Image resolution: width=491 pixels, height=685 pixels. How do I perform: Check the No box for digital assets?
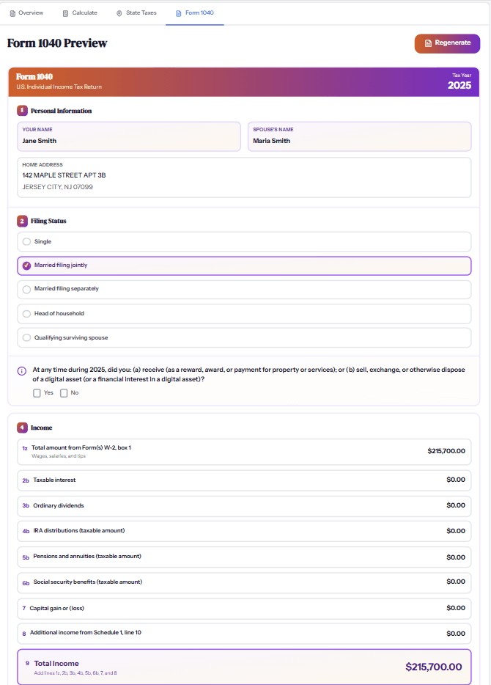pos(65,392)
